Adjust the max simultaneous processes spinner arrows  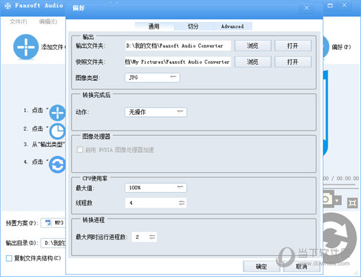coord(152,237)
